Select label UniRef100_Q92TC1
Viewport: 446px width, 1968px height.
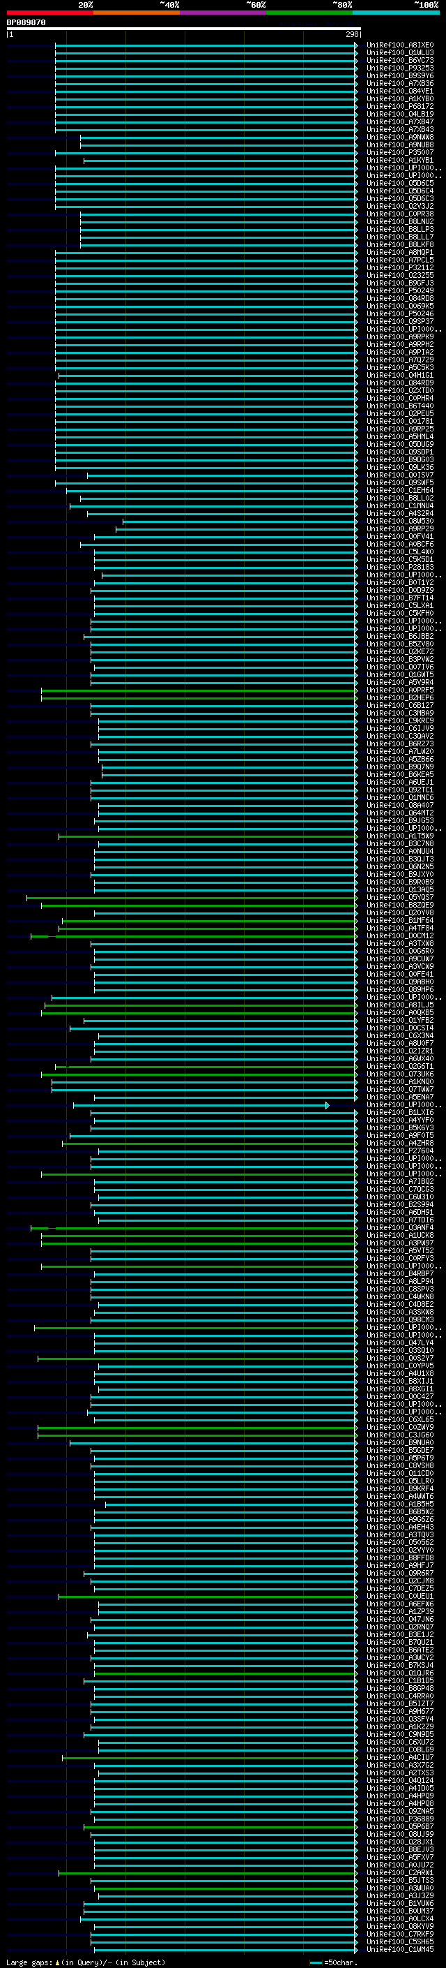400,790
